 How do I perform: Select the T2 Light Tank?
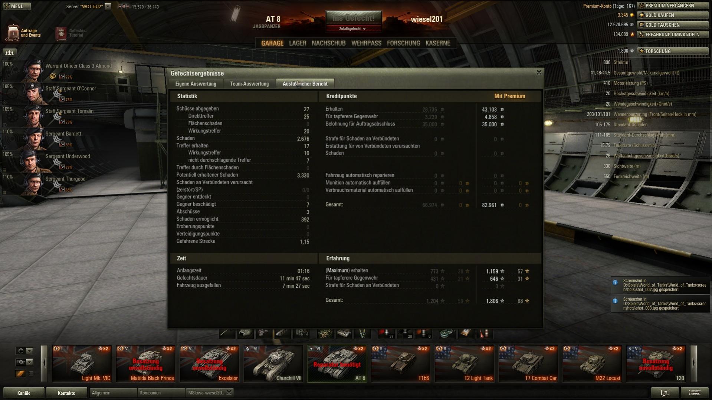(465, 363)
